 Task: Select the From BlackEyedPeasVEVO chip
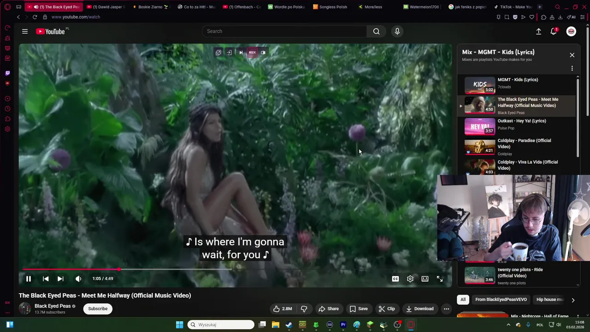point(501,300)
